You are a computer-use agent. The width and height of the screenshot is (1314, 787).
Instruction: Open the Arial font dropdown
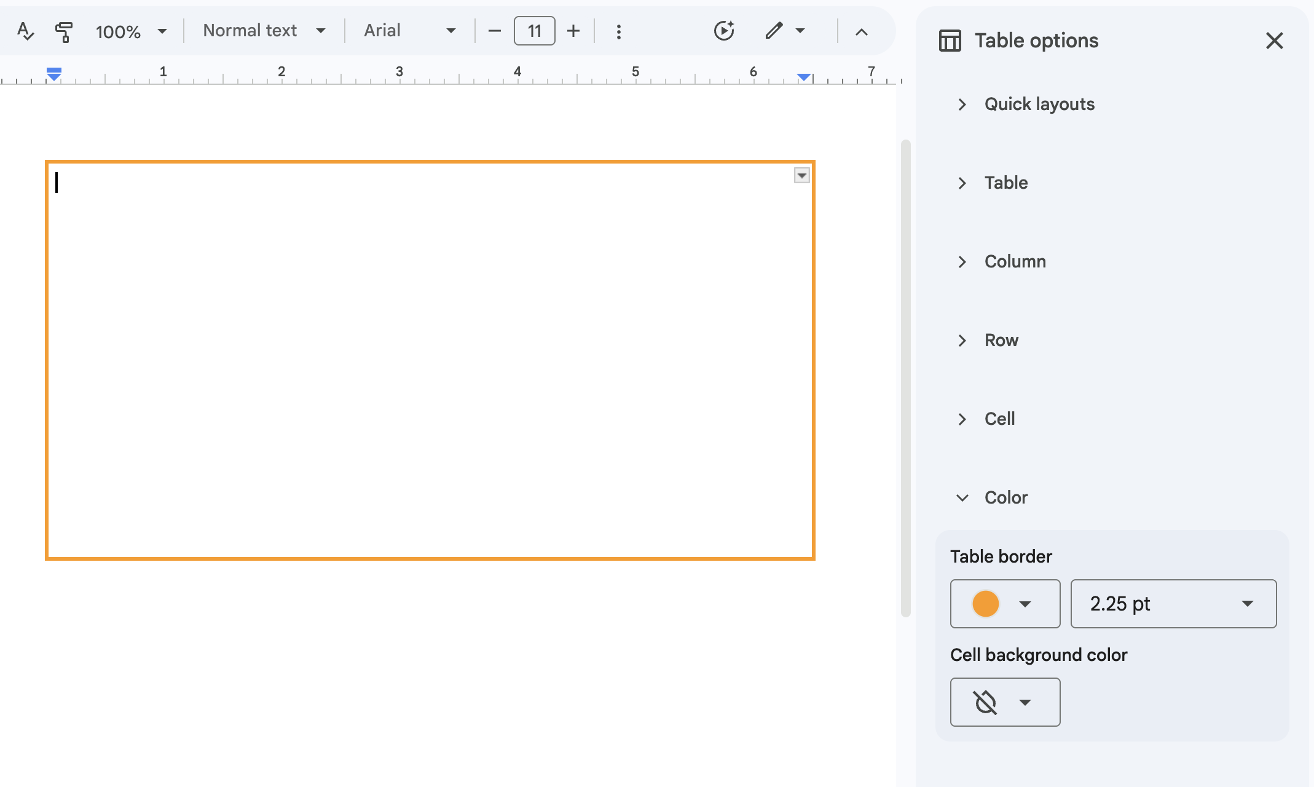tap(410, 31)
